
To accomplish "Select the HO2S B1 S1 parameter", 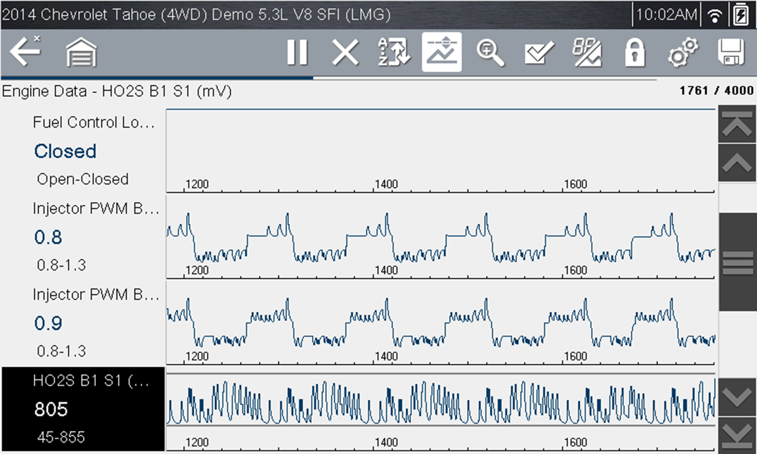I will pos(83,409).
